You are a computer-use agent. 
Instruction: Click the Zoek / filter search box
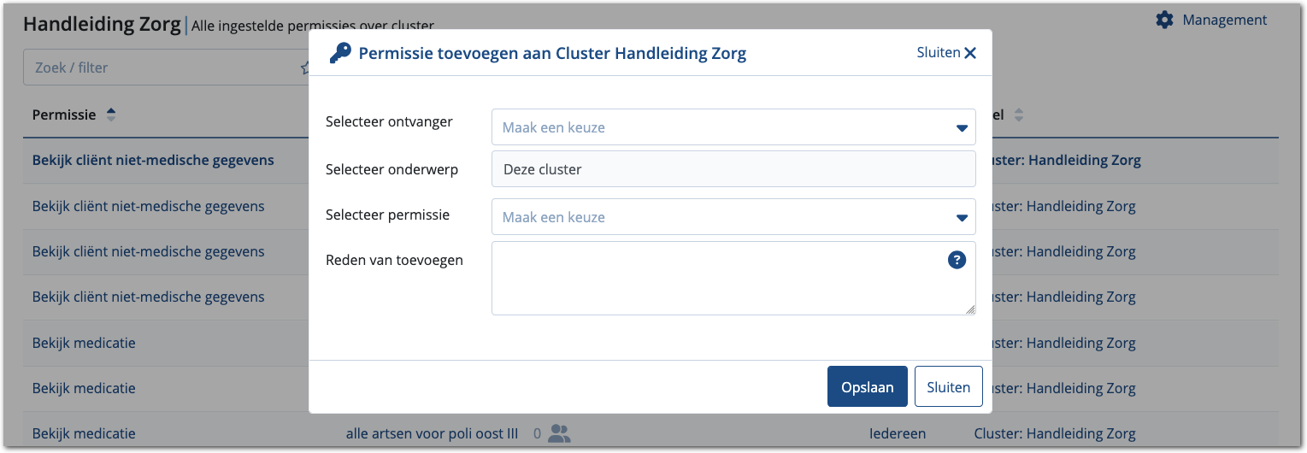162,68
